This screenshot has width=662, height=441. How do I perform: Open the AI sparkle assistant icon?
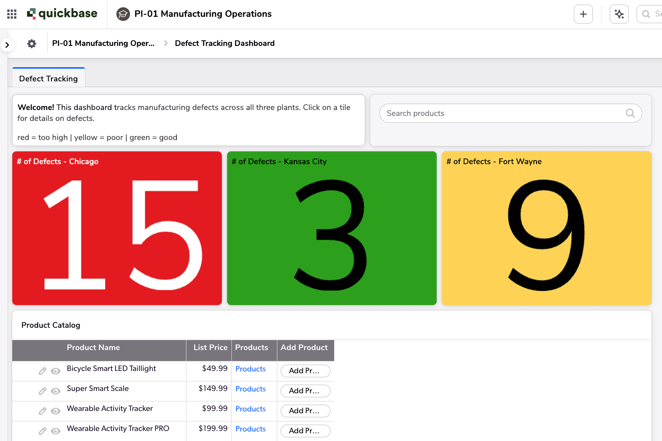[x=619, y=14]
